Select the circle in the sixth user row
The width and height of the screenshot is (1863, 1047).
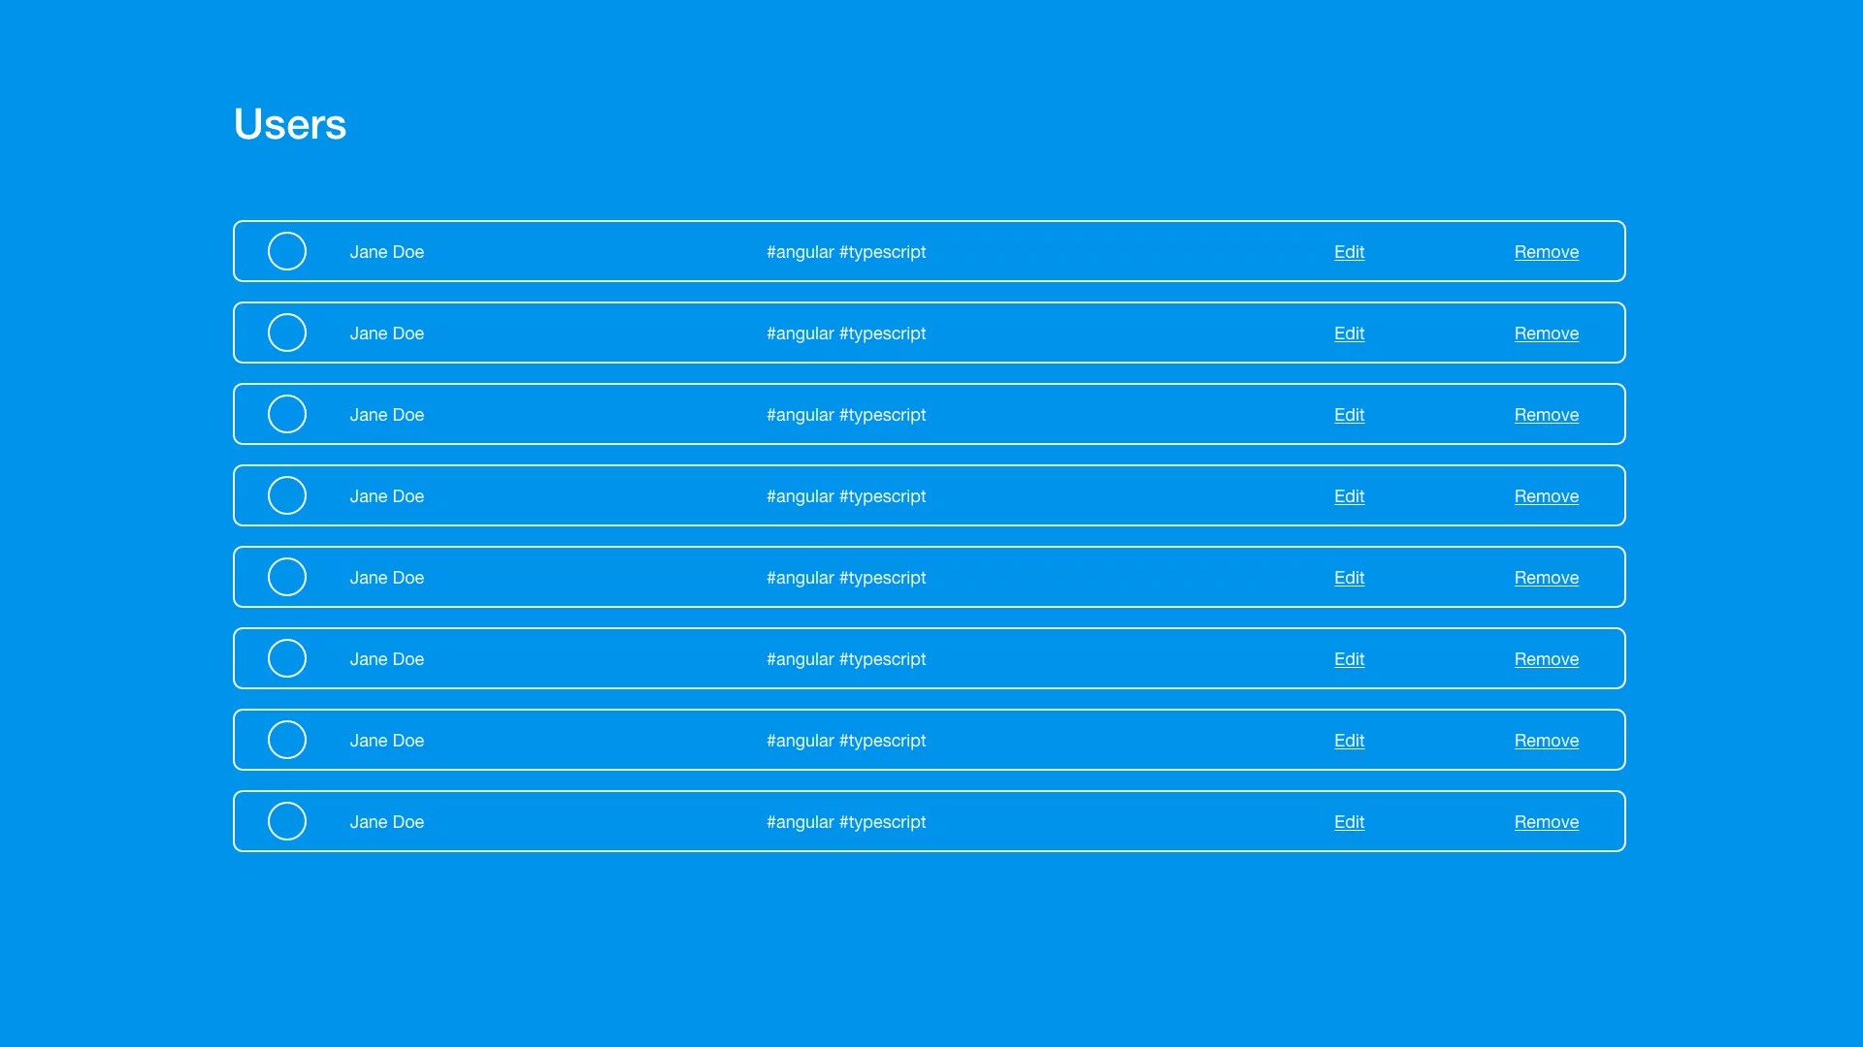point(287,658)
